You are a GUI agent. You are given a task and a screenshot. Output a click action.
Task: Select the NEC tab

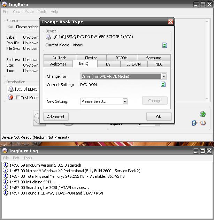pyautogui.click(x=159, y=64)
